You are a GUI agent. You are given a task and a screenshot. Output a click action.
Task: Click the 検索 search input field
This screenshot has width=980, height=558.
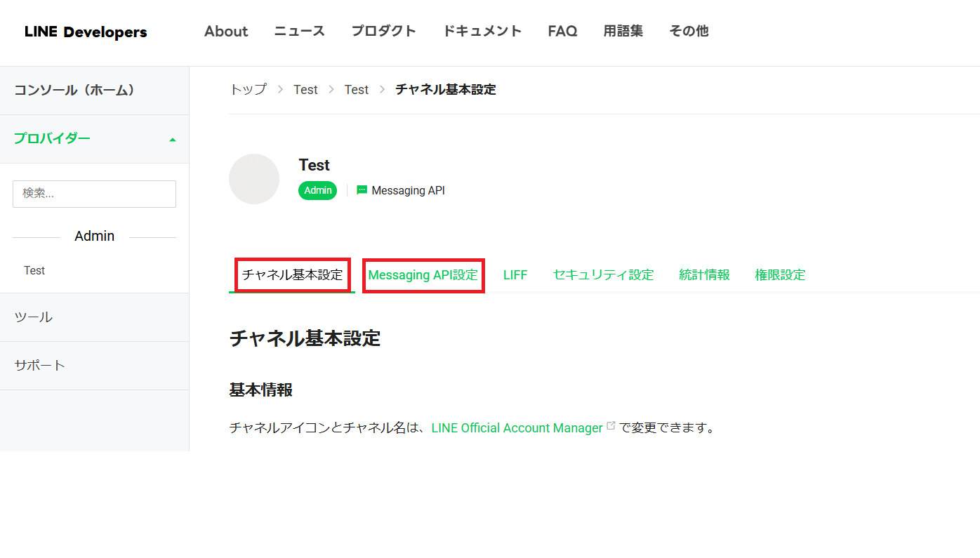tap(94, 194)
